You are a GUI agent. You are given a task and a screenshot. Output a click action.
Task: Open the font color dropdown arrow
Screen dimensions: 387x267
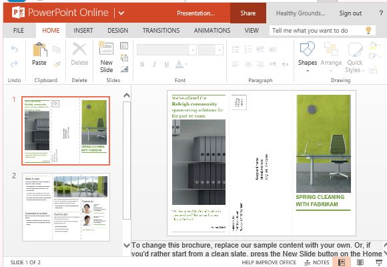tap(186, 65)
